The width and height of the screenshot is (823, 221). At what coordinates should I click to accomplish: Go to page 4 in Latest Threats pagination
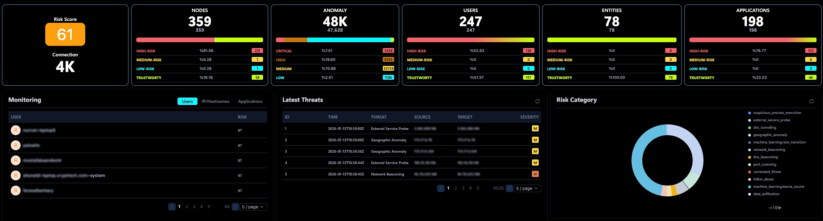point(470,188)
